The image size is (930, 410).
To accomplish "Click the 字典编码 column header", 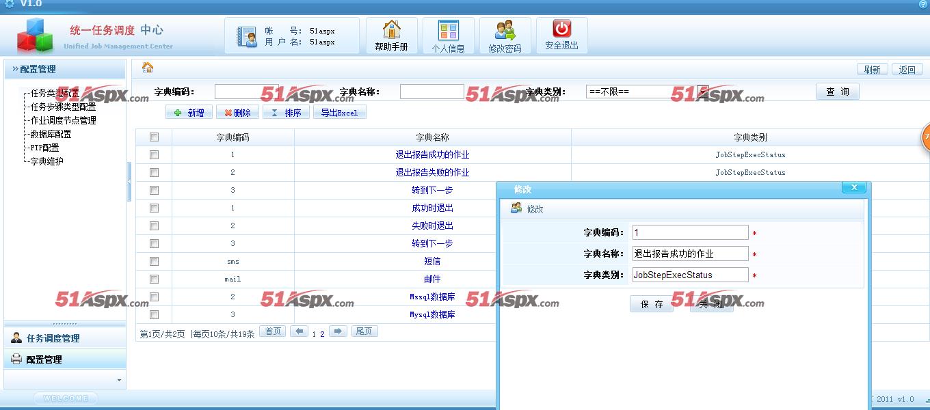I will (x=232, y=137).
